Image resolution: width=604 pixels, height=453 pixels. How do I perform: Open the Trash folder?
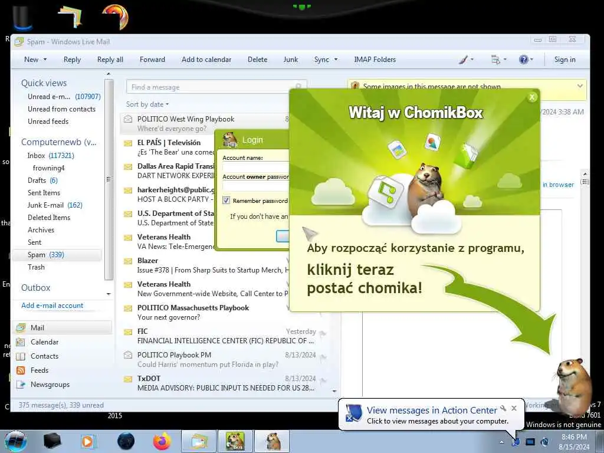click(36, 267)
